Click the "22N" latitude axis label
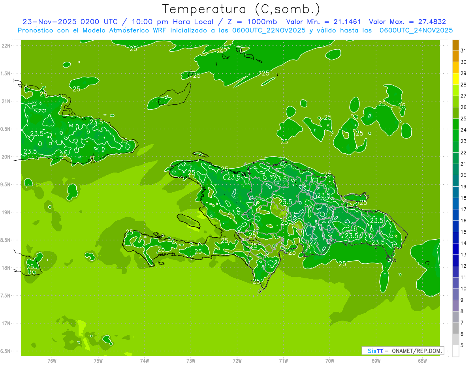Screen dimensions: 474x366 pos(6,45)
